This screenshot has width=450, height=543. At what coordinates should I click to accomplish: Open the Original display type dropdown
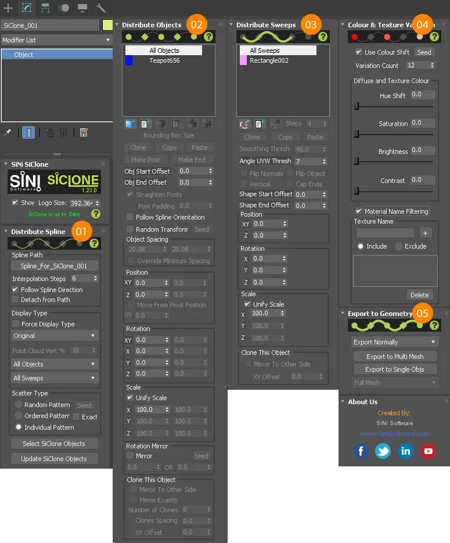(55, 336)
